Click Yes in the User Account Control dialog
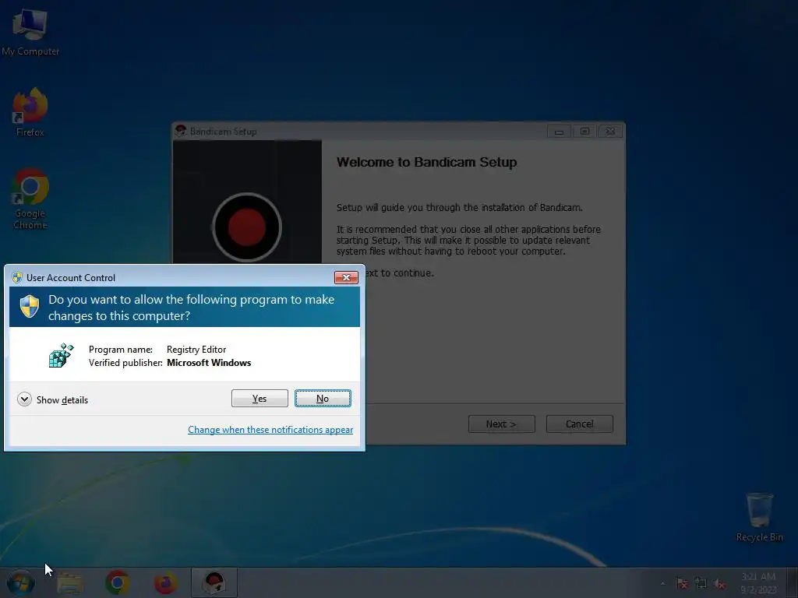 (x=260, y=398)
